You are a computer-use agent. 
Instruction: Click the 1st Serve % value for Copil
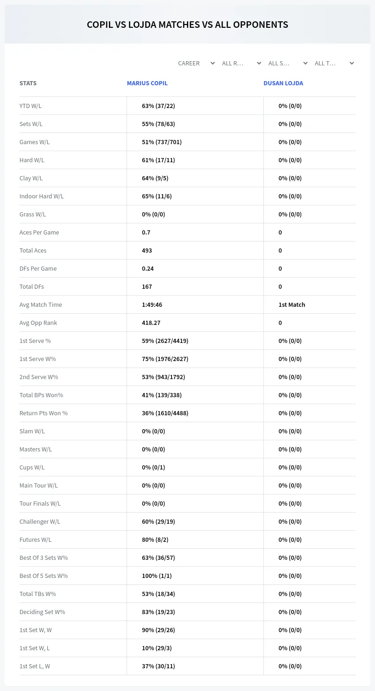(x=165, y=341)
